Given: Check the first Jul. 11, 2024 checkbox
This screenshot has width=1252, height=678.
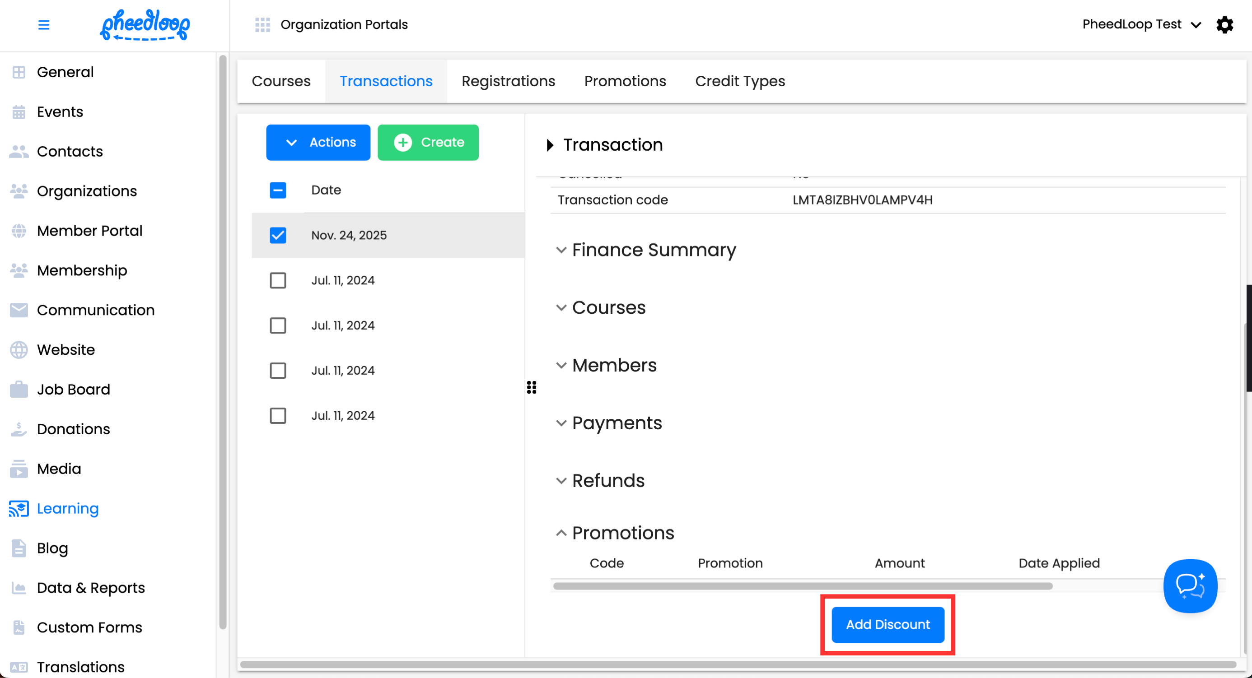Looking at the screenshot, I should point(278,280).
